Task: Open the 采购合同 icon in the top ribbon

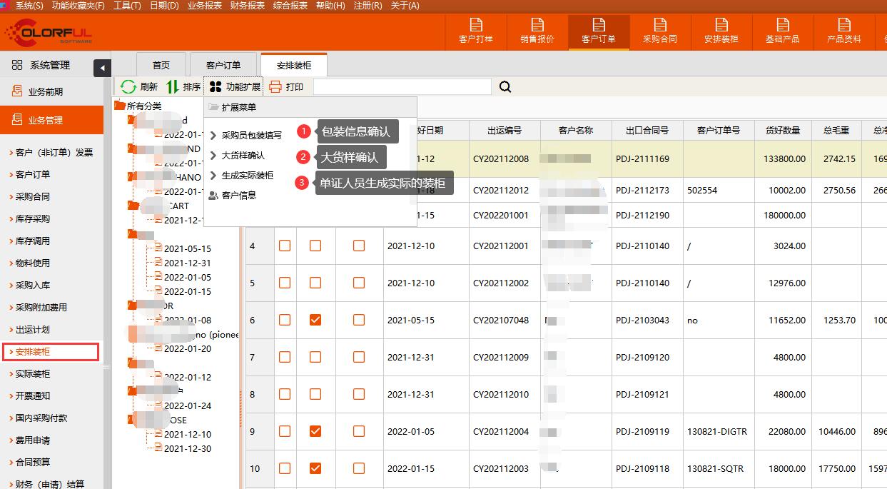Action: 660,31
